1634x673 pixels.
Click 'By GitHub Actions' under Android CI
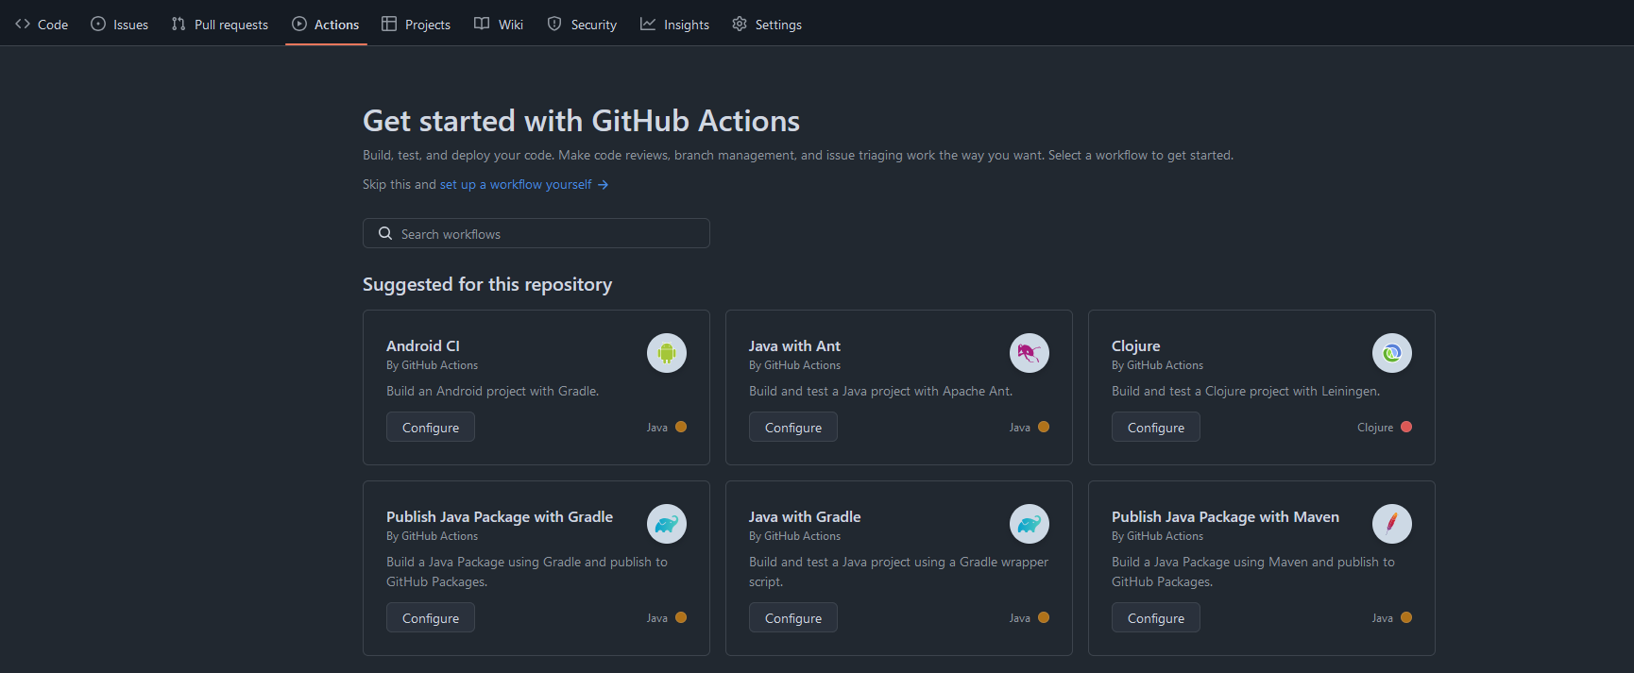coord(432,365)
